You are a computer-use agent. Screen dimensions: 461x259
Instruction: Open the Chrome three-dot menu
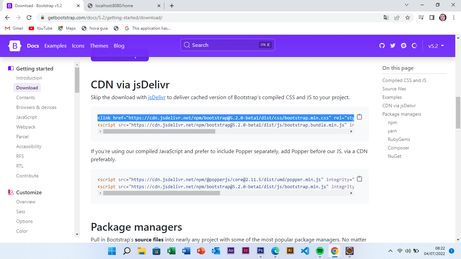coord(453,18)
